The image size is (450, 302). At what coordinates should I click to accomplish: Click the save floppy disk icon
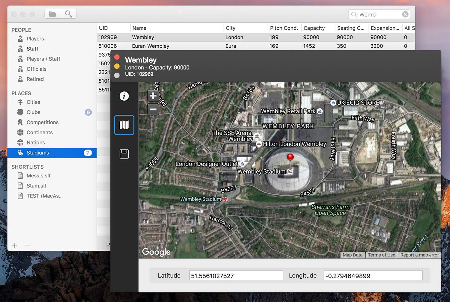(x=124, y=154)
